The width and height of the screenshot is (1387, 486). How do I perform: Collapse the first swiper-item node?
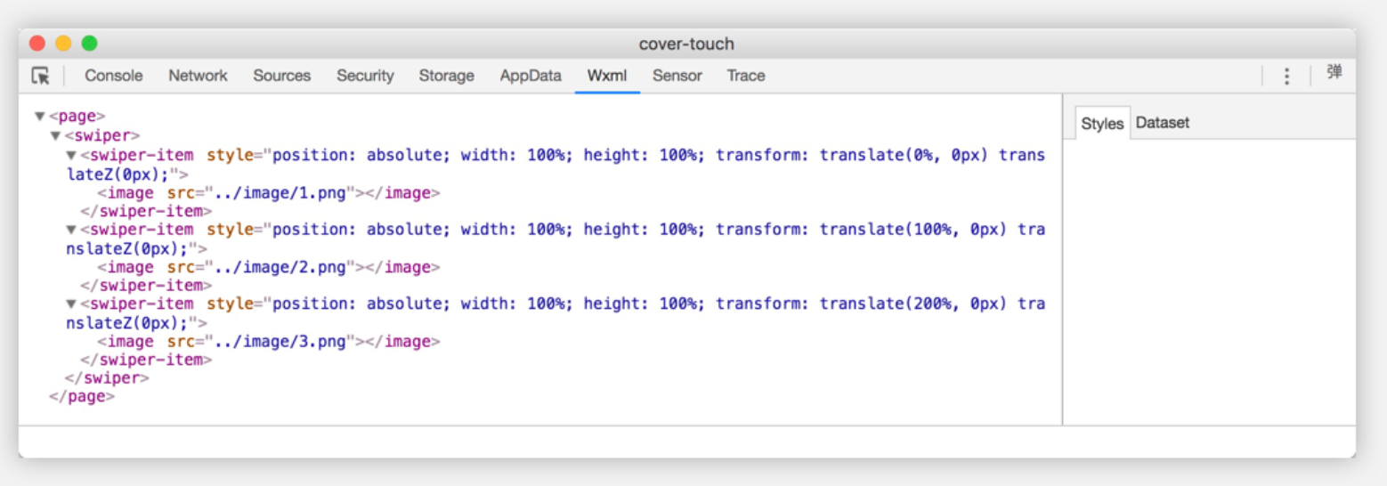coord(71,155)
